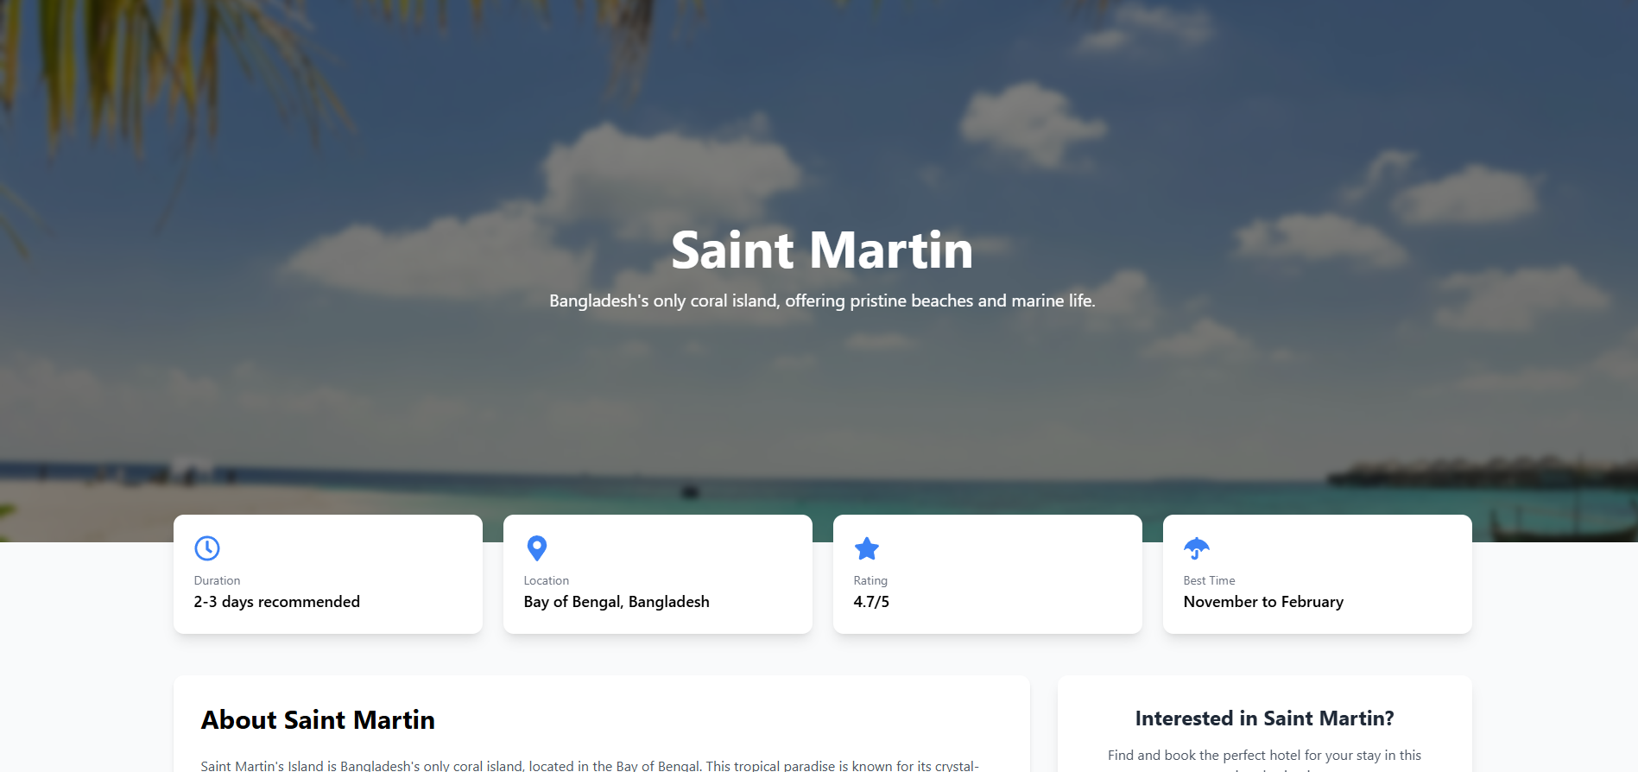1638x772 pixels.
Task: Open the Duration info card
Action: pyautogui.click(x=328, y=574)
